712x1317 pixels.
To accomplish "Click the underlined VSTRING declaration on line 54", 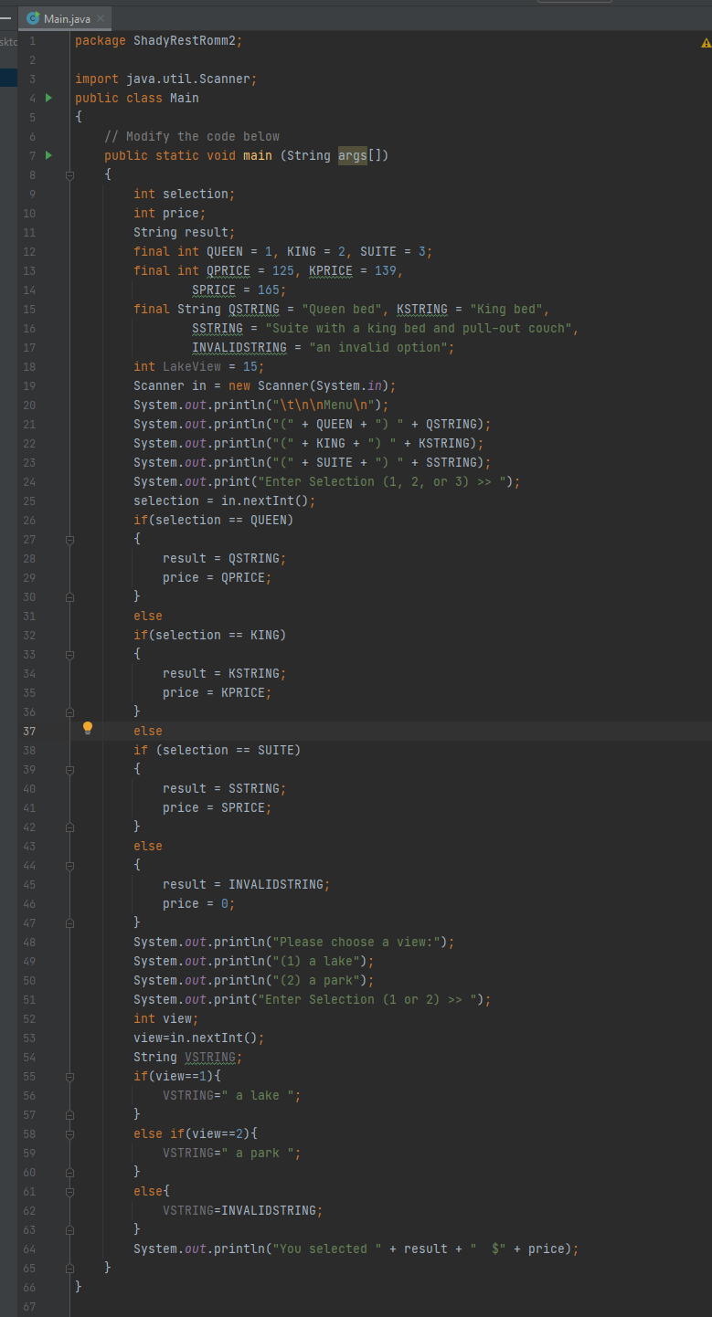I will [210, 1057].
